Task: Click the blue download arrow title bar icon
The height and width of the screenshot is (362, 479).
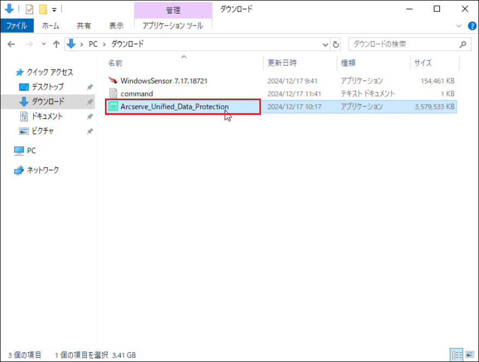Action: click(x=9, y=9)
